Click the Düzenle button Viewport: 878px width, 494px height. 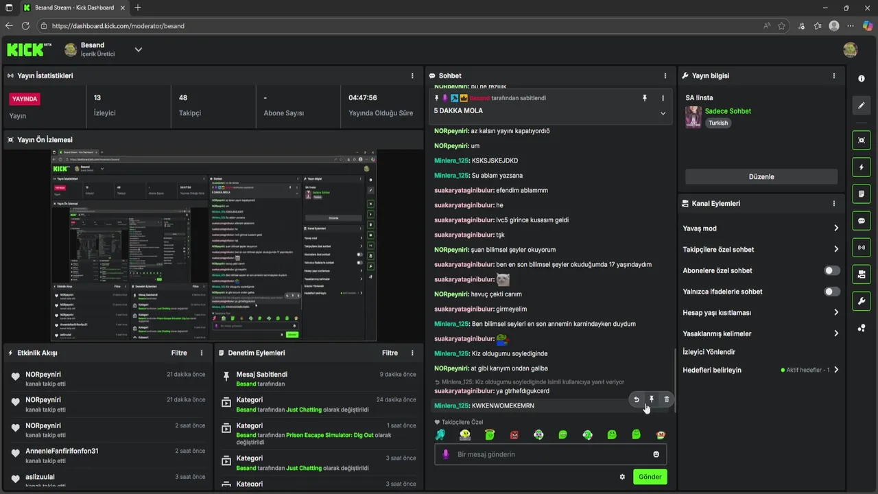click(x=761, y=176)
